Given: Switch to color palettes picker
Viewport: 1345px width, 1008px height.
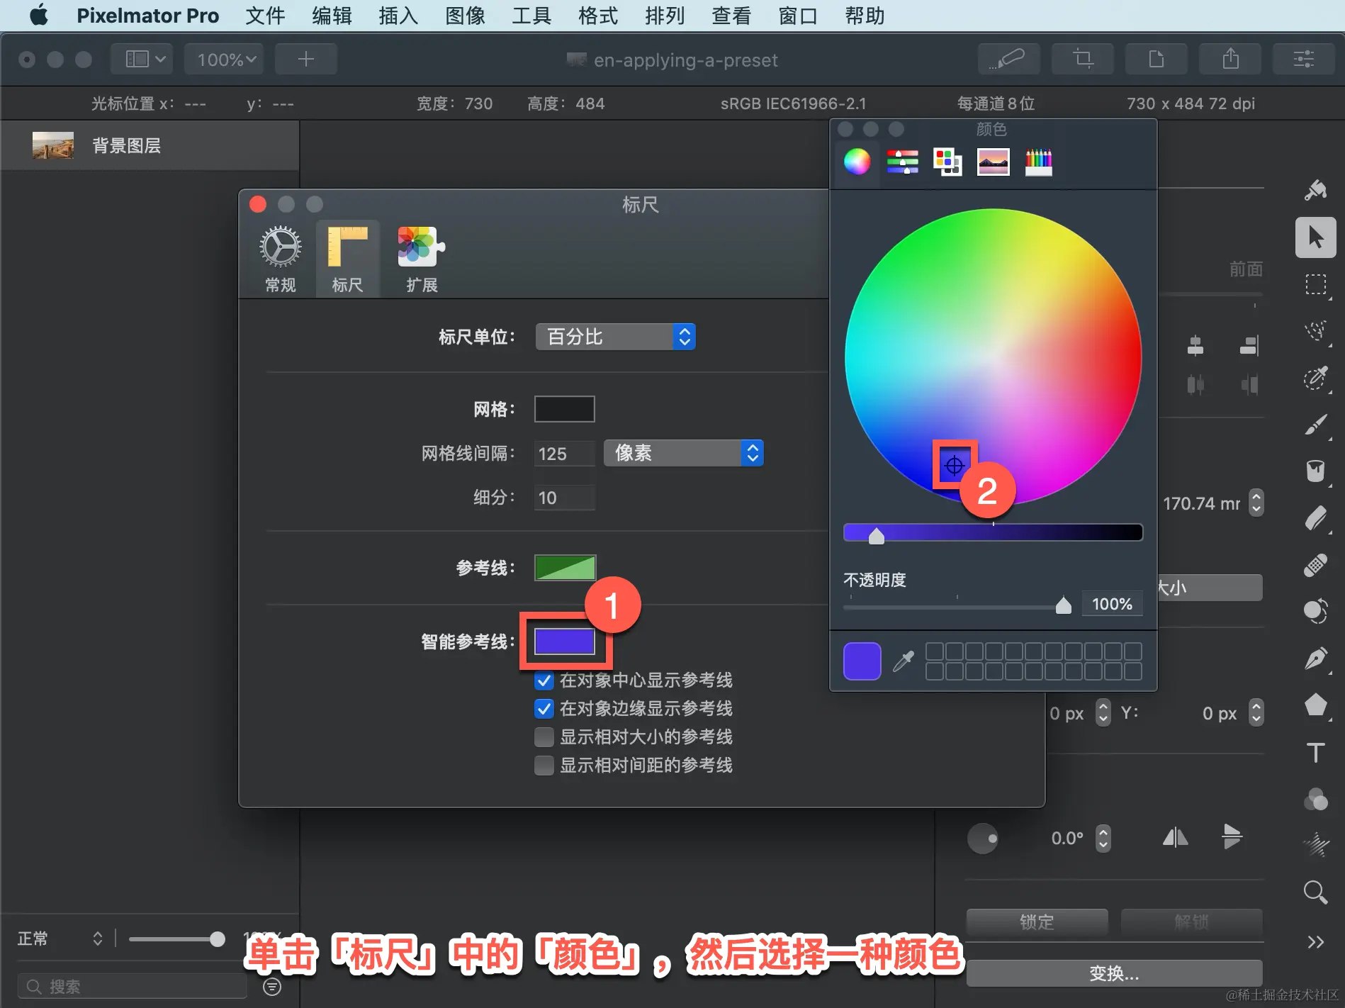Looking at the screenshot, I should [948, 162].
